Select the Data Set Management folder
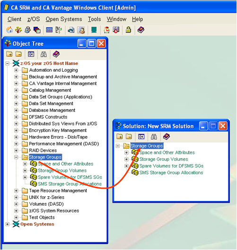Viewport: 237px width, 250px height. 51,104
